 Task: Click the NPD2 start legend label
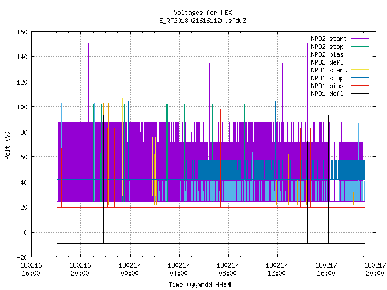pyautogui.click(x=329, y=39)
